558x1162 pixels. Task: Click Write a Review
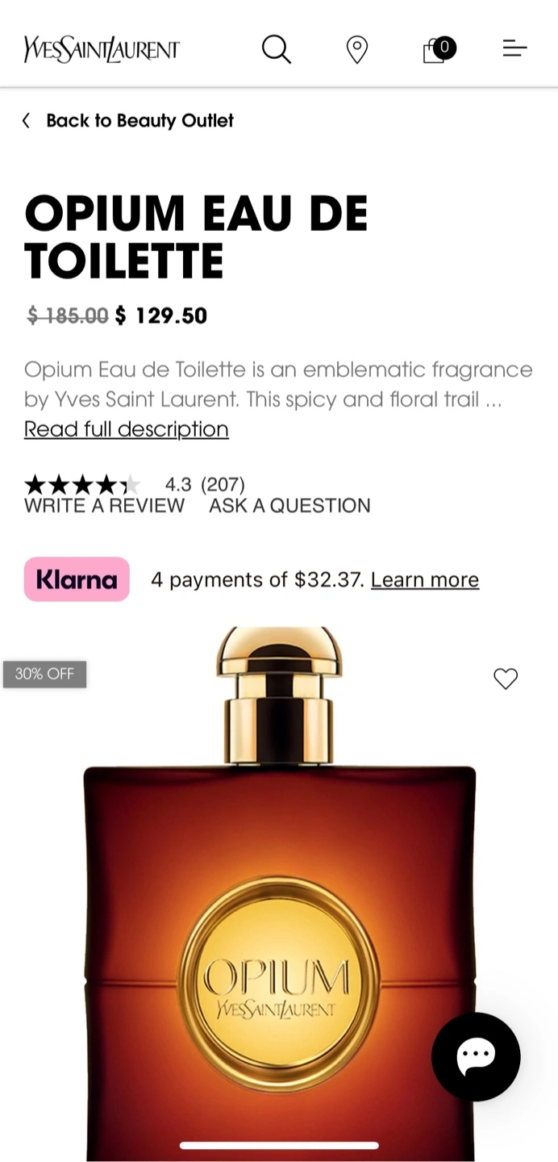click(104, 506)
